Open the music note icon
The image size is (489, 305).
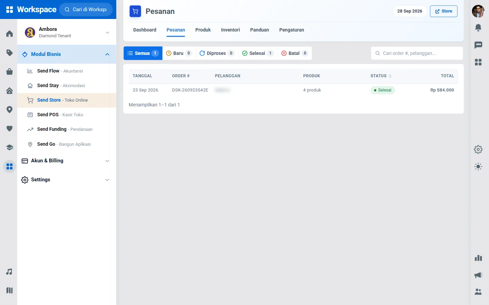tap(10, 272)
